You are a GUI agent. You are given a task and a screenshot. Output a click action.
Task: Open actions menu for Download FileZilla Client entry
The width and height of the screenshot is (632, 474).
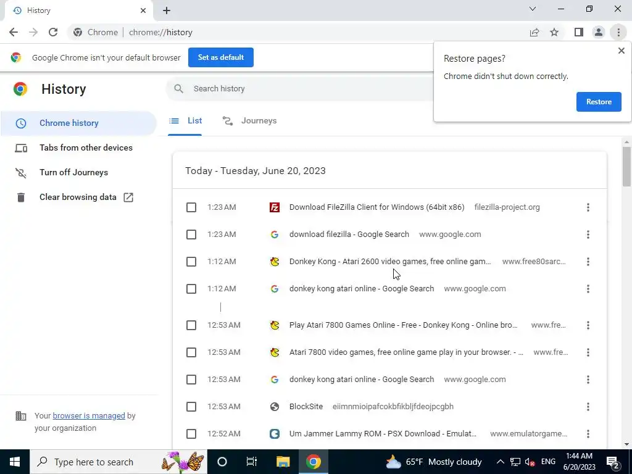(588, 207)
